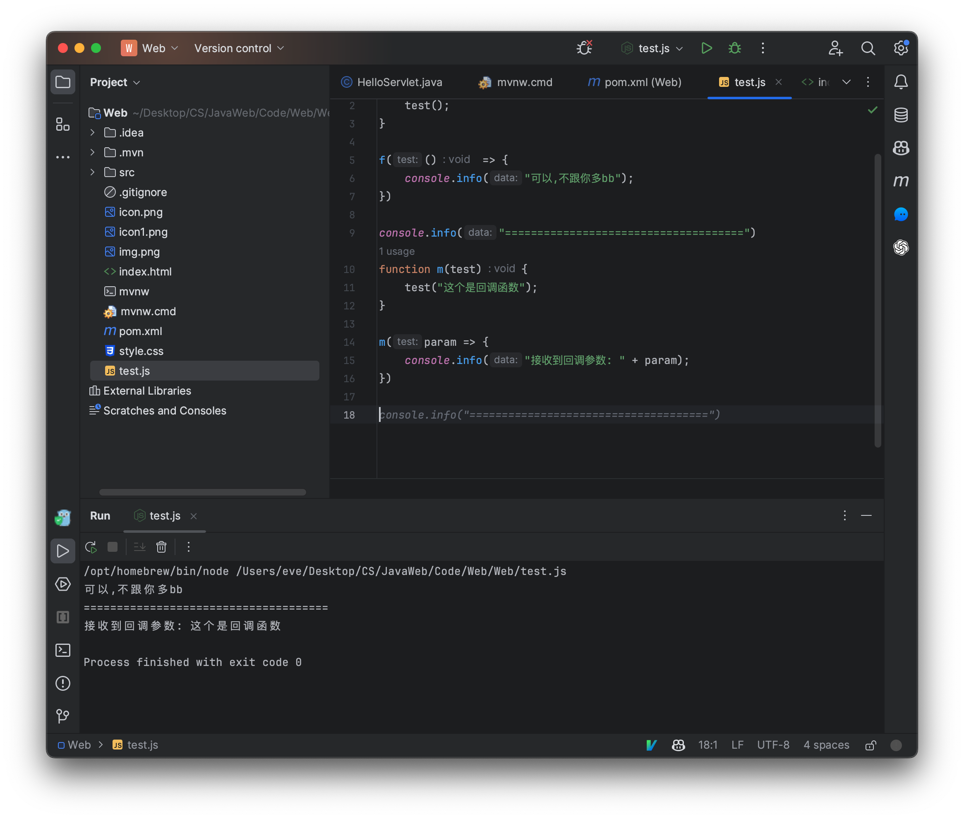
Task: Close the test.js Run tab
Action: pyautogui.click(x=194, y=516)
